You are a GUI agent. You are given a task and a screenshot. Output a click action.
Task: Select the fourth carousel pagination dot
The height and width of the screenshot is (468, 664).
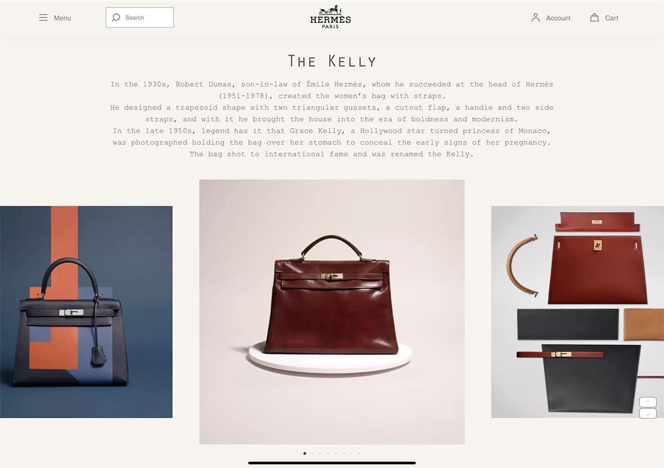point(328,453)
